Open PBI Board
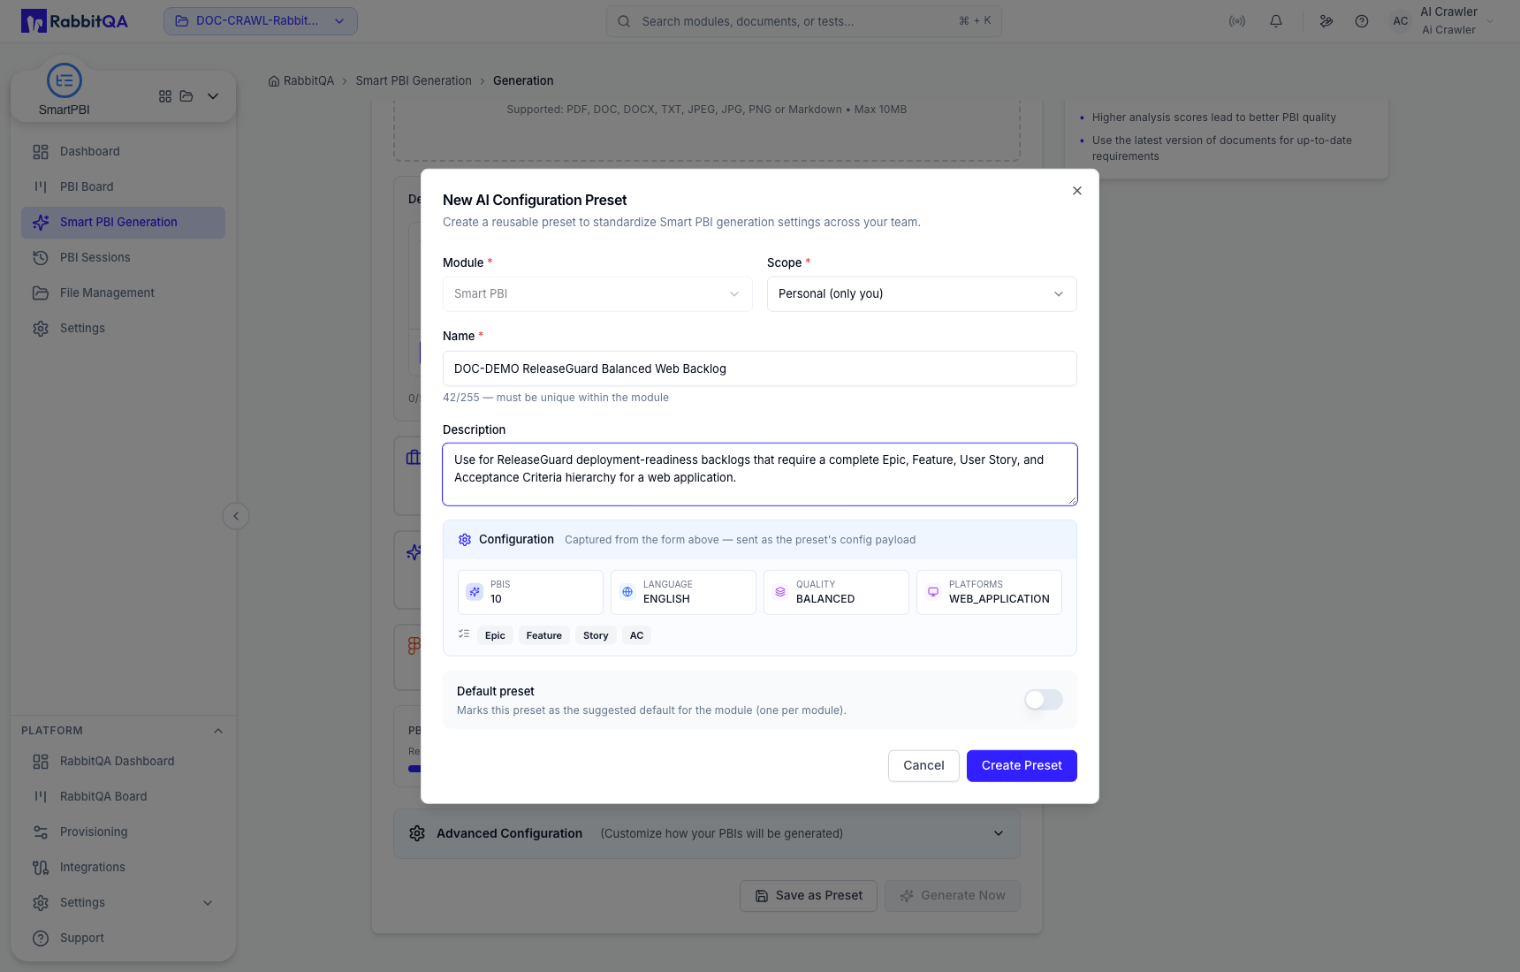1520x972 pixels. [x=123, y=187]
